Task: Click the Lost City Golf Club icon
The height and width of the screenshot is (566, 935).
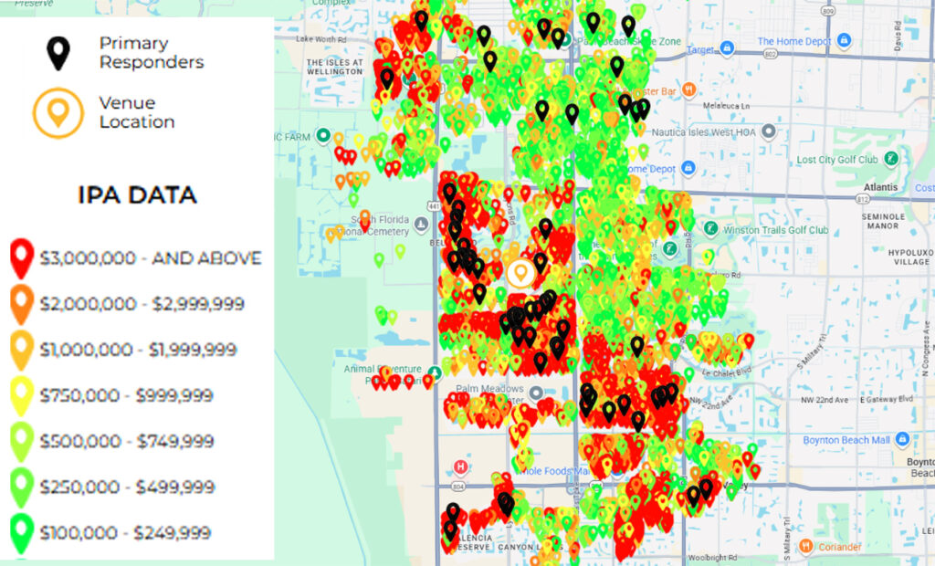Action: click(x=891, y=159)
